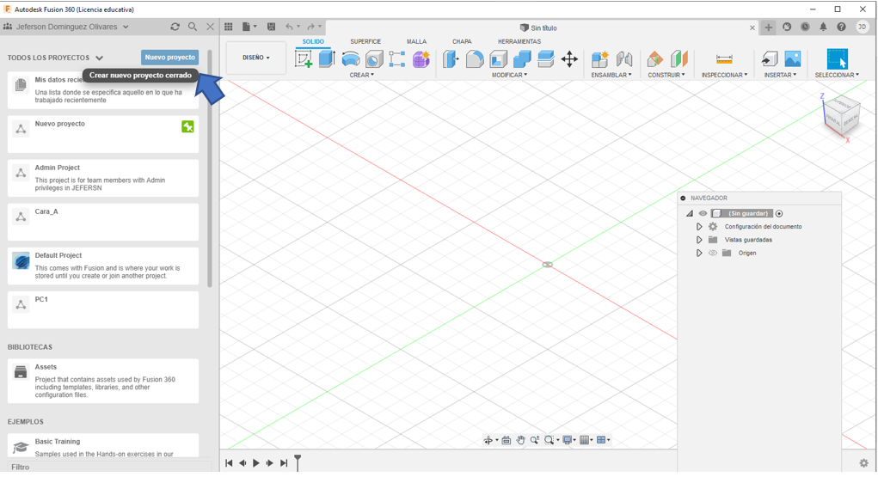Click the Nuevo proyecto button

pos(169,57)
